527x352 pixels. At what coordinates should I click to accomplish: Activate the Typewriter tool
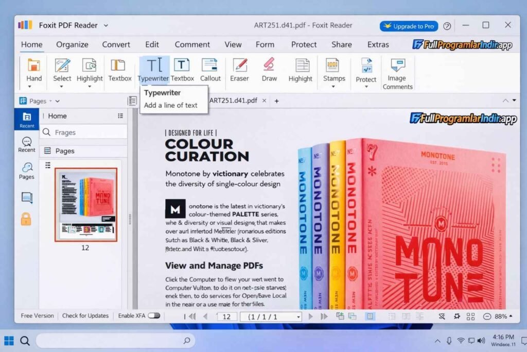pos(153,70)
